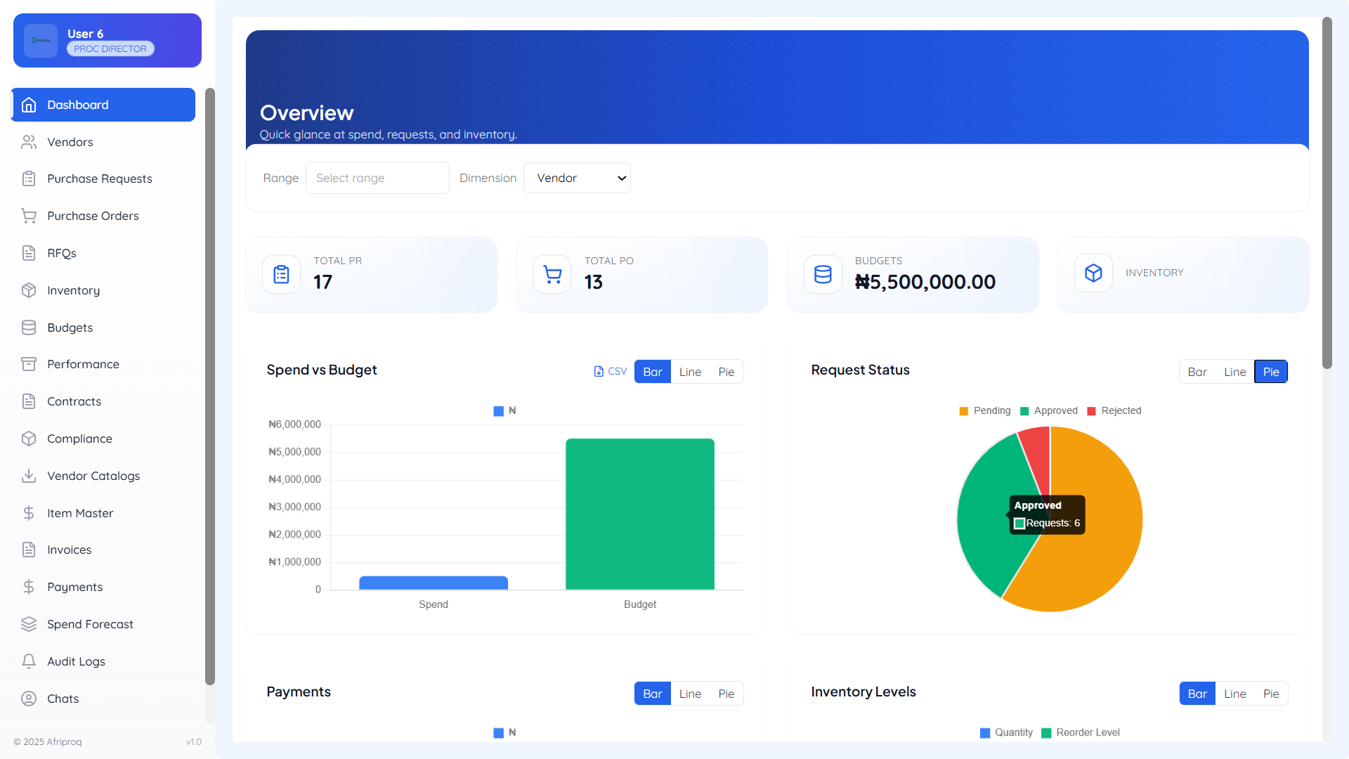Open the Dimension Vendor dropdown
This screenshot has width=1349, height=759.
click(577, 178)
